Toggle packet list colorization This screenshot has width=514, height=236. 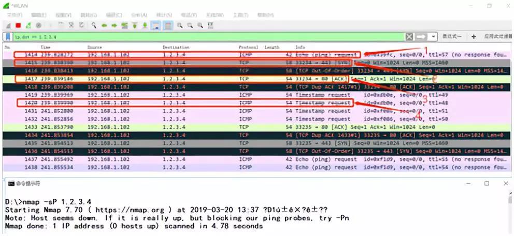point(167,25)
